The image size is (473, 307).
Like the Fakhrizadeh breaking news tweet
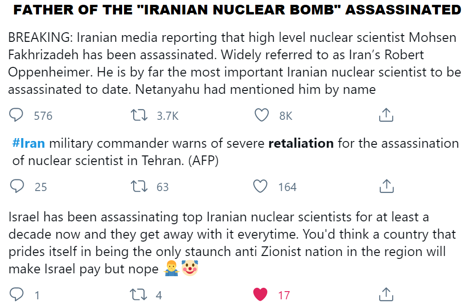click(x=261, y=115)
